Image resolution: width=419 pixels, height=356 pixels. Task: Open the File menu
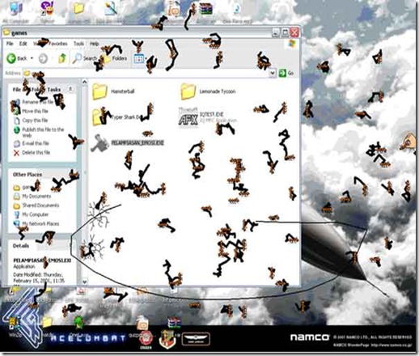(x=10, y=44)
